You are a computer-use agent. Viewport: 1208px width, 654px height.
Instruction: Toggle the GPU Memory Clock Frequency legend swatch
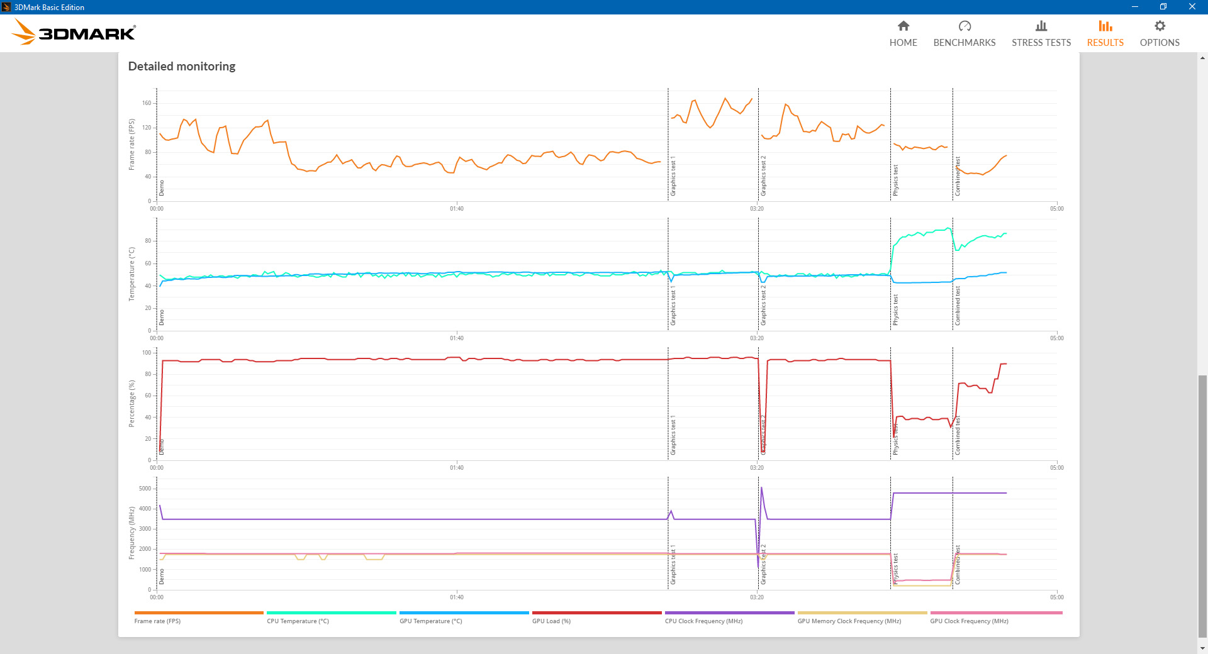coord(863,612)
